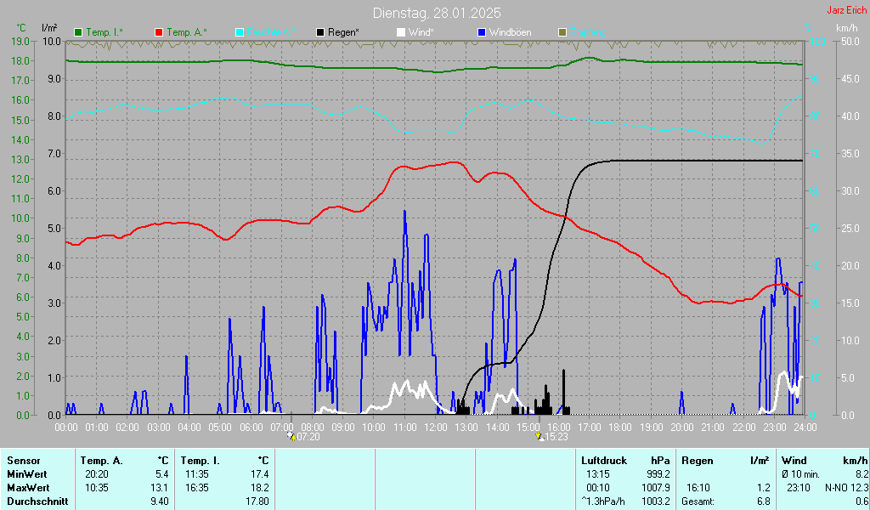Click the '°C' axis unit above the chart
Screen dimensions: 870x510
click(21, 28)
